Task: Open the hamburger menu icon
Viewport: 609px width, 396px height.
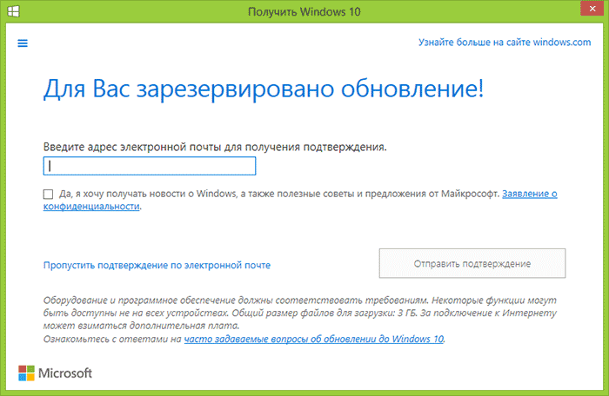Action: pyautogui.click(x=23, y=43)
